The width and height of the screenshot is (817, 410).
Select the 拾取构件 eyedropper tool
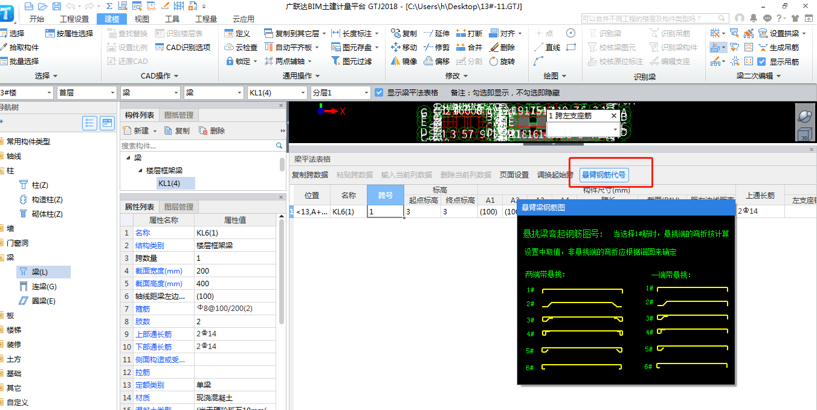(20, 47)
